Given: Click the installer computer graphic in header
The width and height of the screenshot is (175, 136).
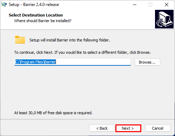Looking at the screenshot, I should [164, 19].
